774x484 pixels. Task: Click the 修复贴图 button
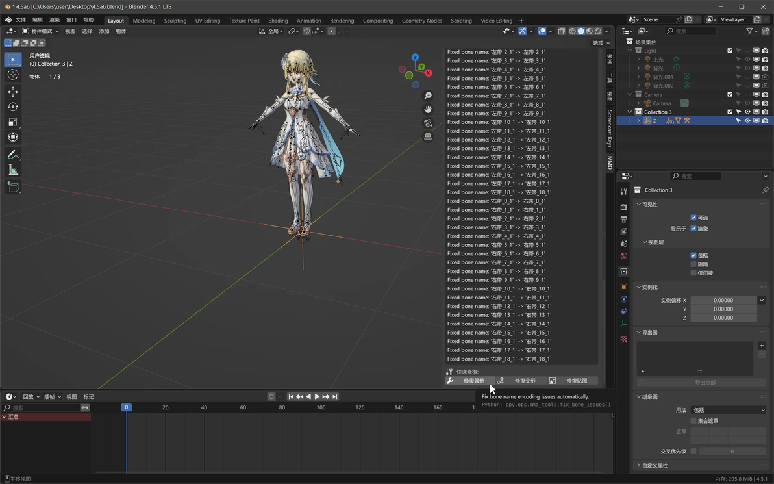573,381
